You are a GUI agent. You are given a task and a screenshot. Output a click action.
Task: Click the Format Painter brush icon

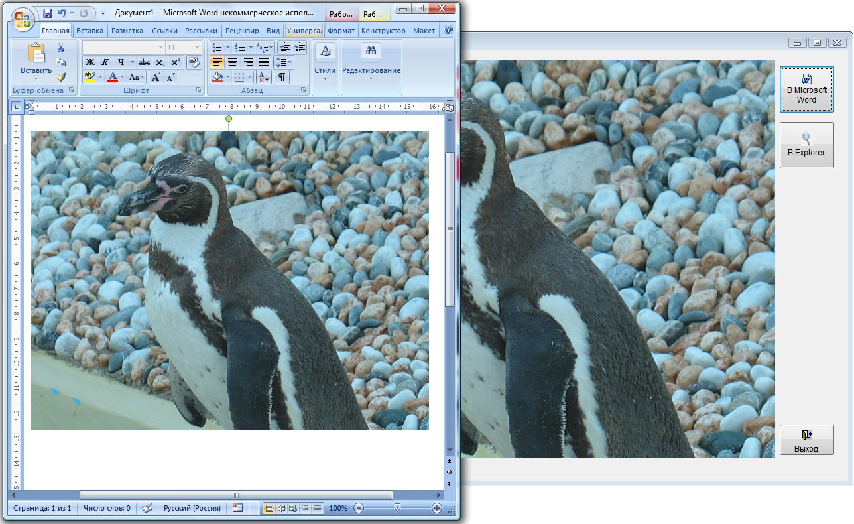click(x=60, y=77)
